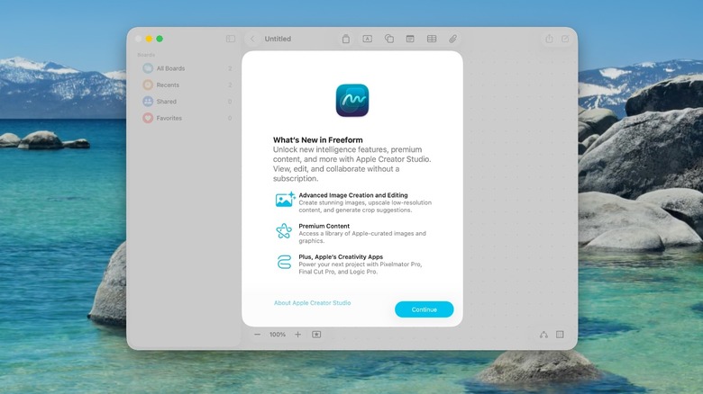The height and width of the screenshot is (394, 703).
Task: Click the Continue button
Action: [425, 309]
